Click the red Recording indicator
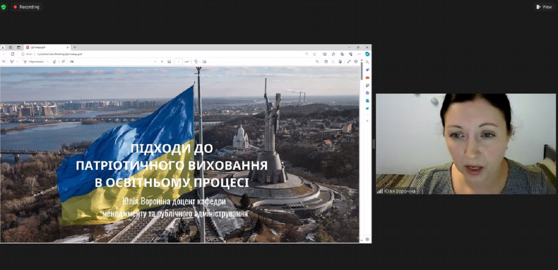Screen dimensions: 558x270 (x=27, y=7)
